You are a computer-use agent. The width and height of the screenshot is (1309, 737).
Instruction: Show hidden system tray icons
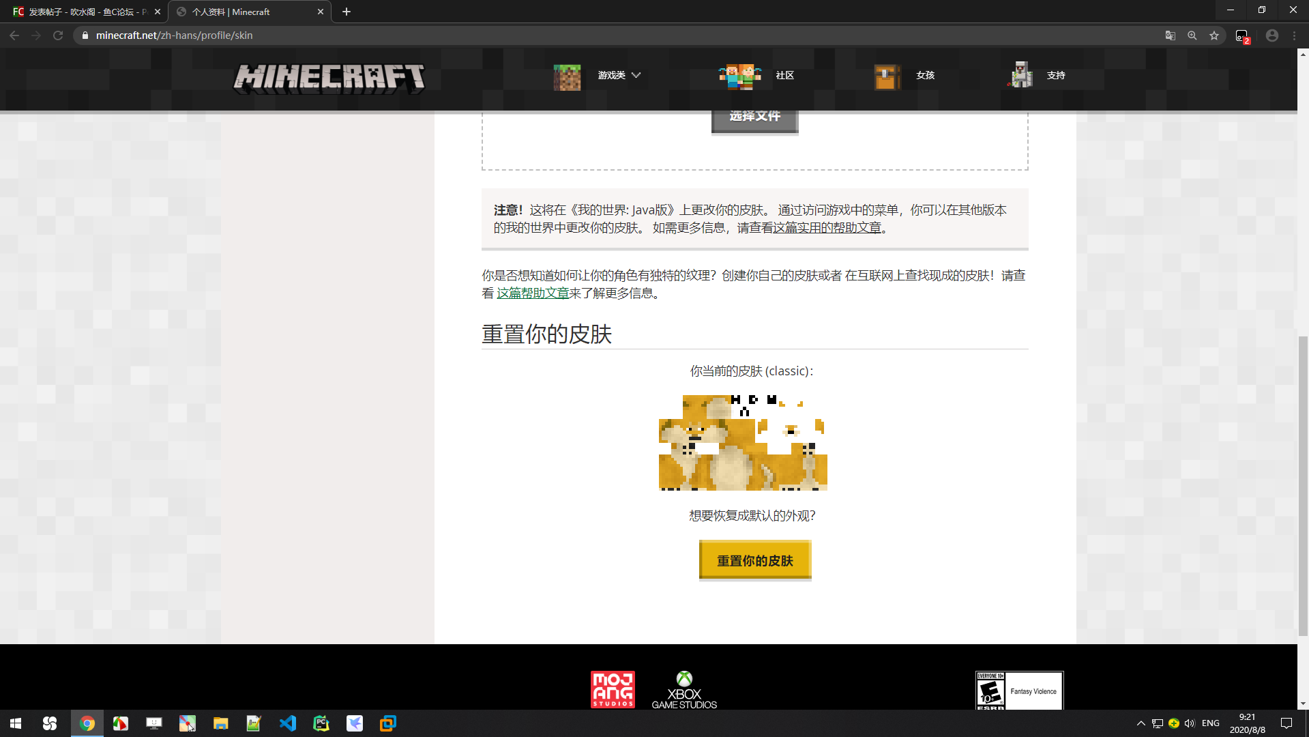[x=1141, y=723]
